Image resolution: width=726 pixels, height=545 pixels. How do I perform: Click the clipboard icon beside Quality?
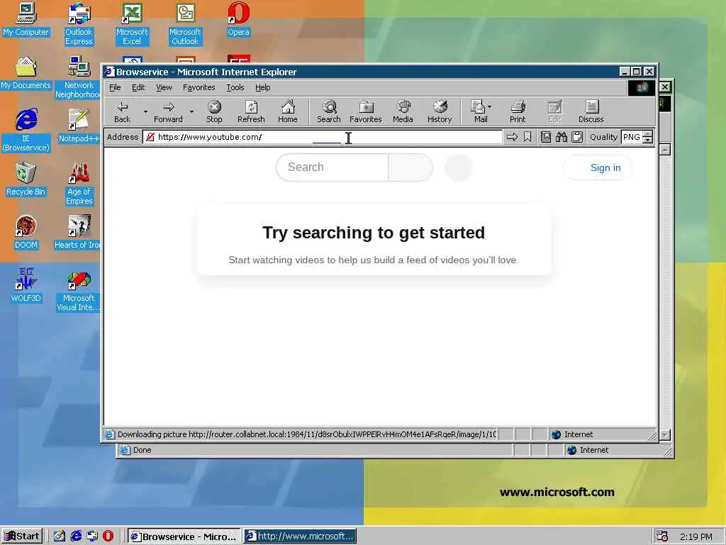(577, 137)
